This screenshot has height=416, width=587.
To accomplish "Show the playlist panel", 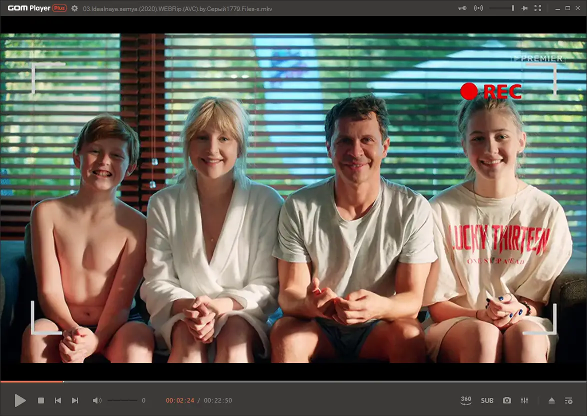I will point(568,400).
